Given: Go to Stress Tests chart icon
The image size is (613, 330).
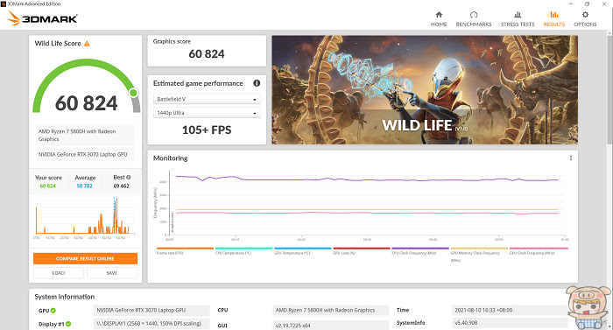Looking at the screenshot, I should point(518,15).
